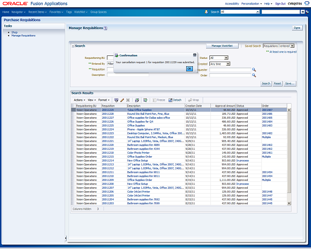Click the Search button
Viewport: 311px width, 249px height.
[x=266, y=84]
